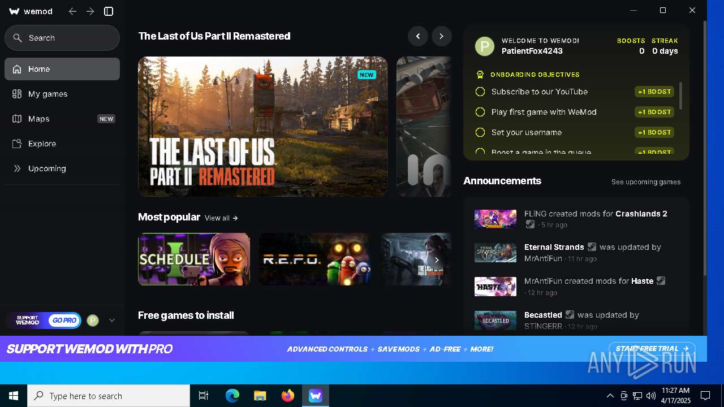
Task: Advance Most popular carousel arrow
Action: 437,260
